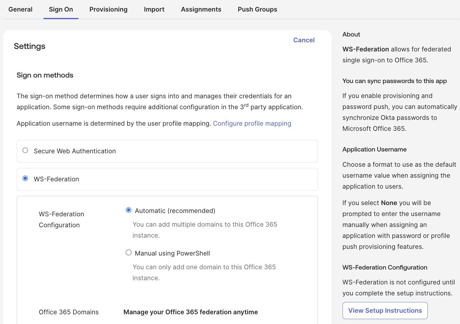
Task: Switch to the General tab
Action: click(20, 9)
